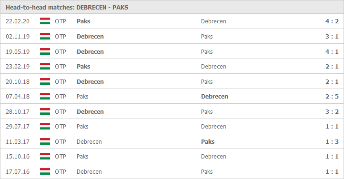Click OTP league label for 15.10.16 match
This screenshot has width=344, height=179.
coord(61,157)
